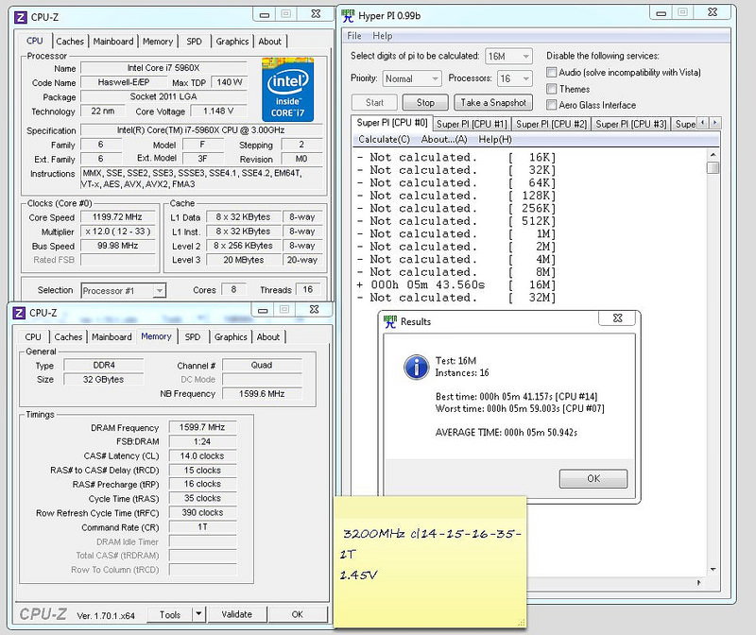756x635 pixels.
Task: Click vertical scrollbar thumb in Super PI output
Action: (713, 168)
